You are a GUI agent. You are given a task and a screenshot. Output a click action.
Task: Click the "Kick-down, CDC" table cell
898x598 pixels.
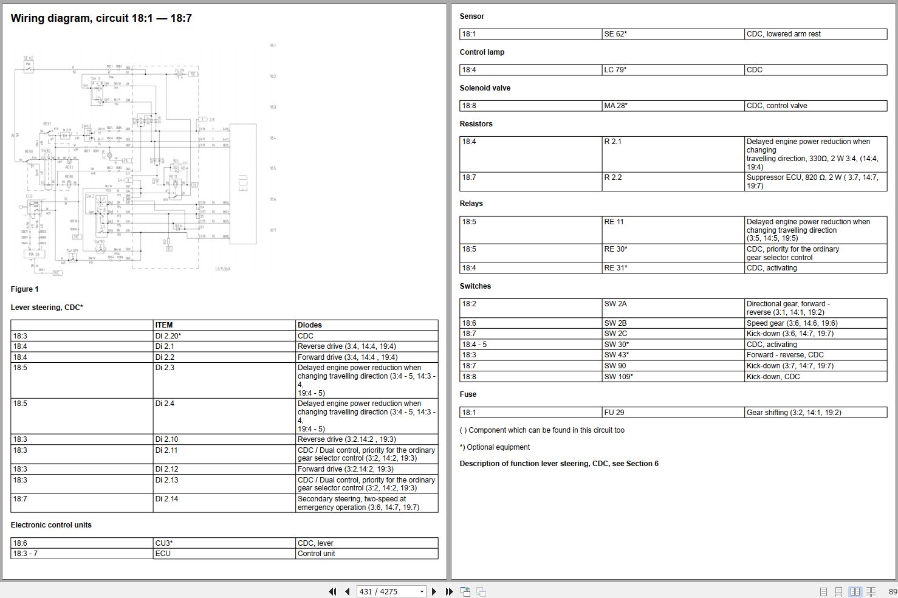(x=816, y=377)
